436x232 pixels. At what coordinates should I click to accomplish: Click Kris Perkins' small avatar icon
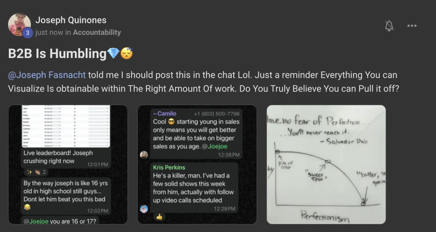[x=144, y=209]
